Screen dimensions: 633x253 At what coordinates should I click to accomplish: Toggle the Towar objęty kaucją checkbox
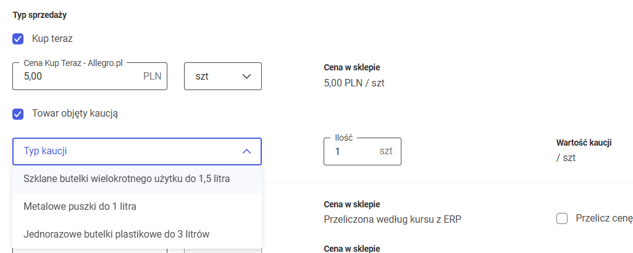click(18, 114)
